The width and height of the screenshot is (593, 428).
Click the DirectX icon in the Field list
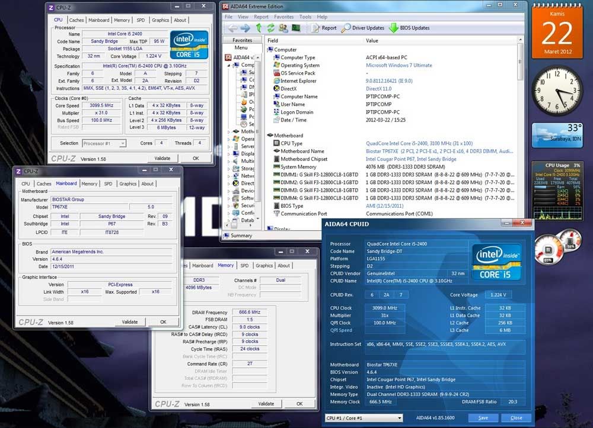click(276, 89)
